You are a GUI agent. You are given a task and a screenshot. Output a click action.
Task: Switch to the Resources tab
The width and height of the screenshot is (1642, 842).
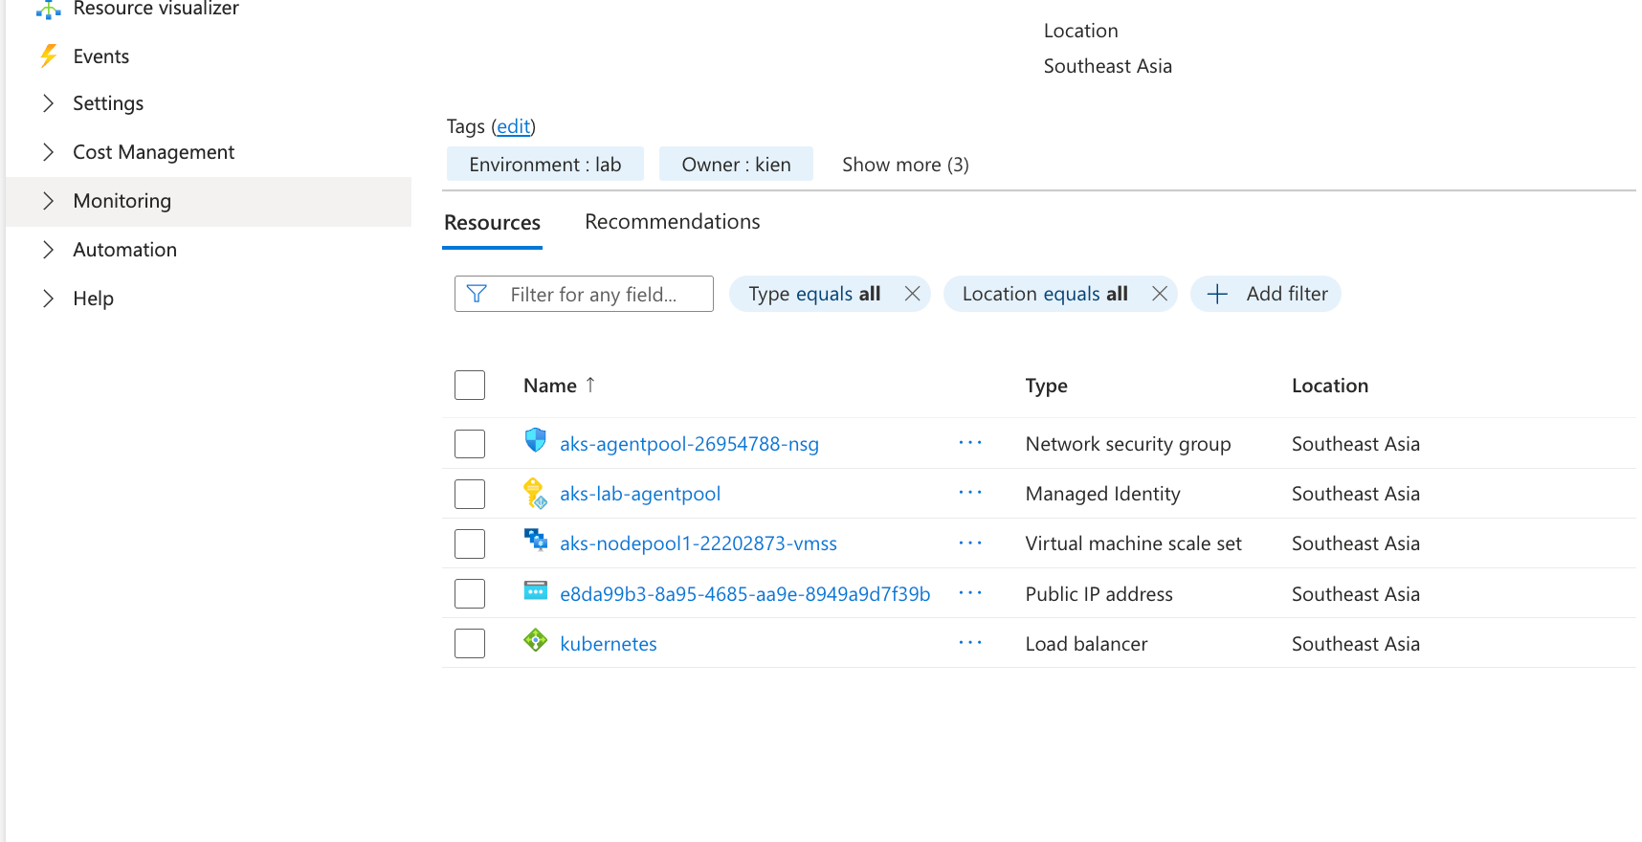[x=492, y=223]
